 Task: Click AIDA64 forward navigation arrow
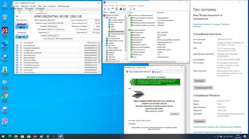[109, 9]
